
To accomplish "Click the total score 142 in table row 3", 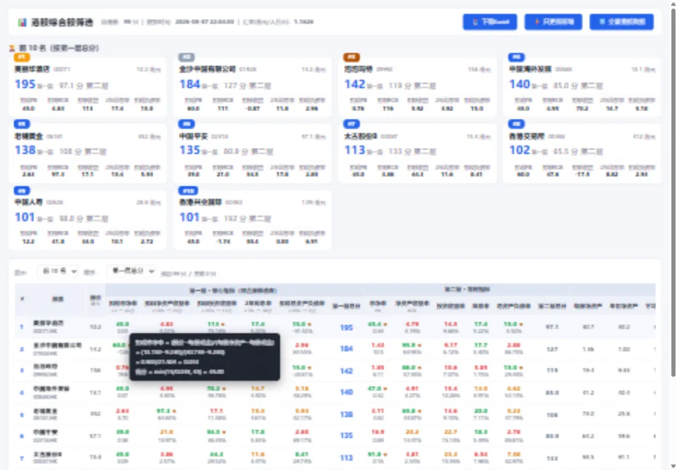I will pyautogui.click(x=346, y=371).
